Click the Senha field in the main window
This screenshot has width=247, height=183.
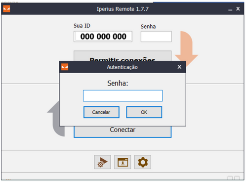pos(156,37)
